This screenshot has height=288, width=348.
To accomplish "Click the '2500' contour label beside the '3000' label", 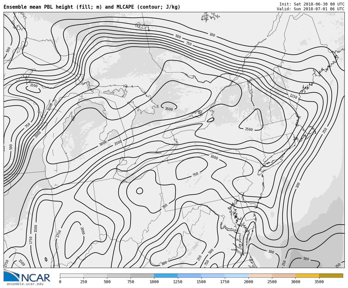I will pyautogui.click(x=118, y=143).
